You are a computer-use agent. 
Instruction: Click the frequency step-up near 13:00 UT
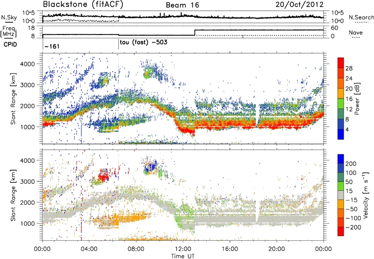tap(195, 33)
